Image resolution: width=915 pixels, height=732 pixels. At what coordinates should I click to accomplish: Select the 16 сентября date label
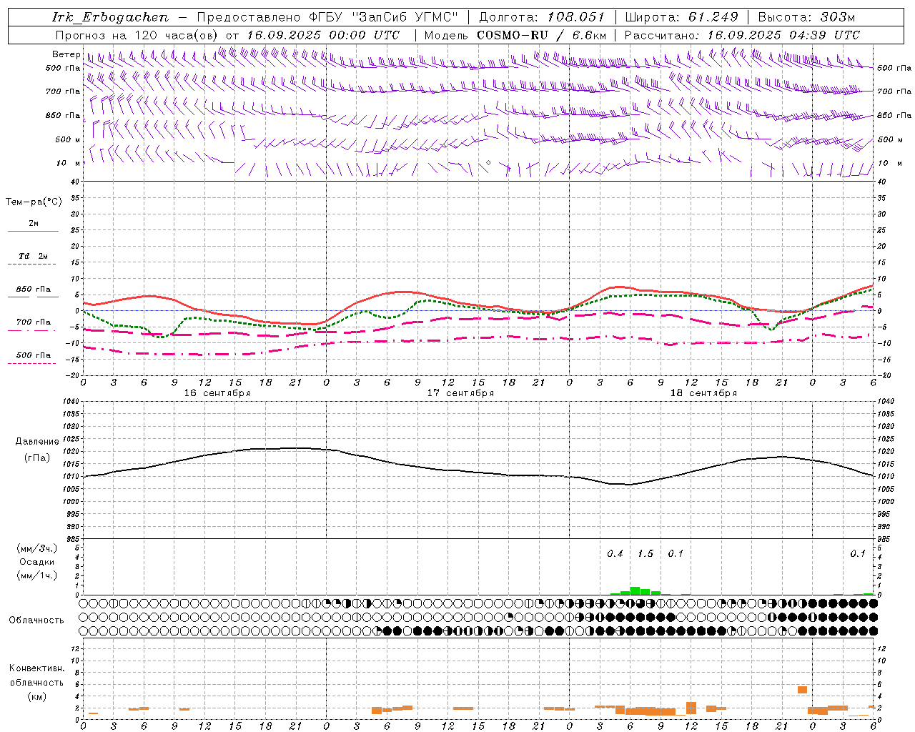pyautogui.click(x=217, y=393)
